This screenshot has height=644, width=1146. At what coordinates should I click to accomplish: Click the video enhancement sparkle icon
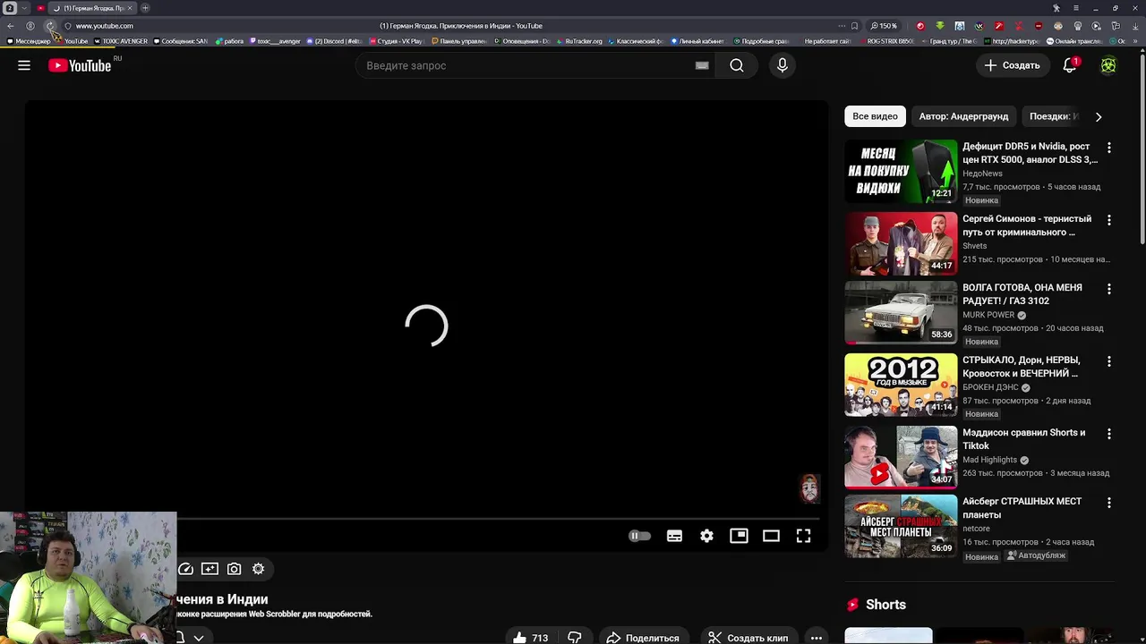point(210,569)
